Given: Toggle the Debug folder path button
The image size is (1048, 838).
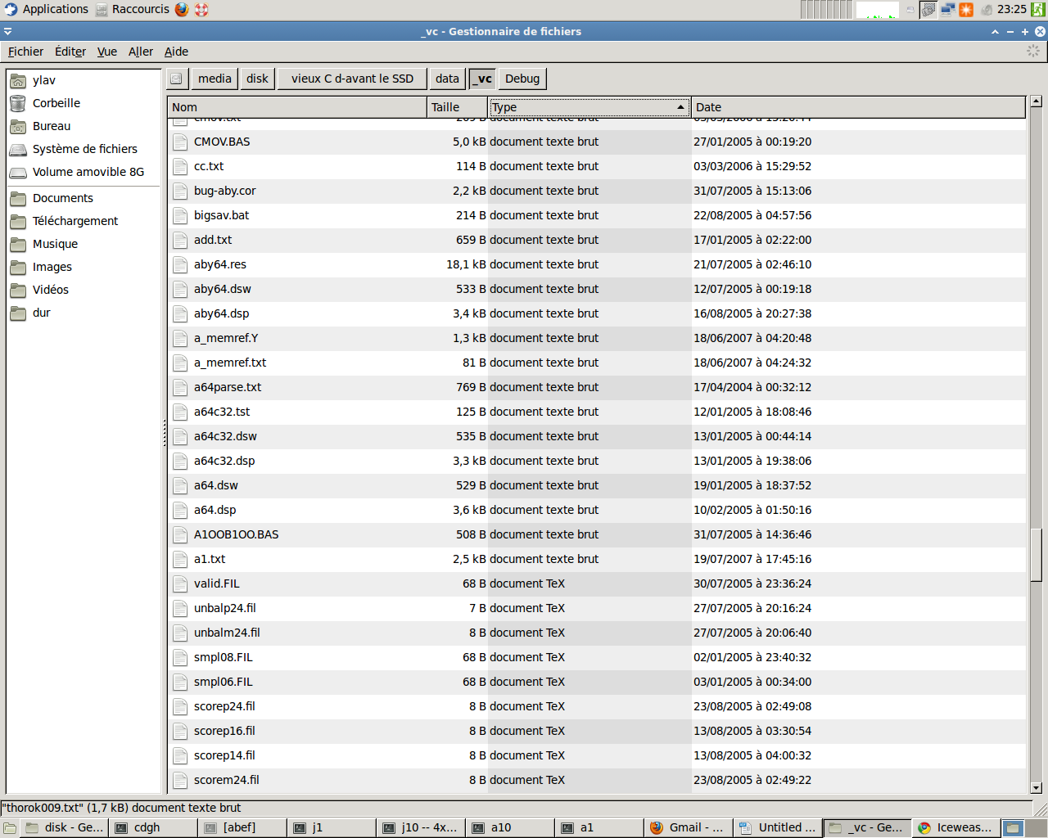Looking at the screenshot, I should pos(522,79).
